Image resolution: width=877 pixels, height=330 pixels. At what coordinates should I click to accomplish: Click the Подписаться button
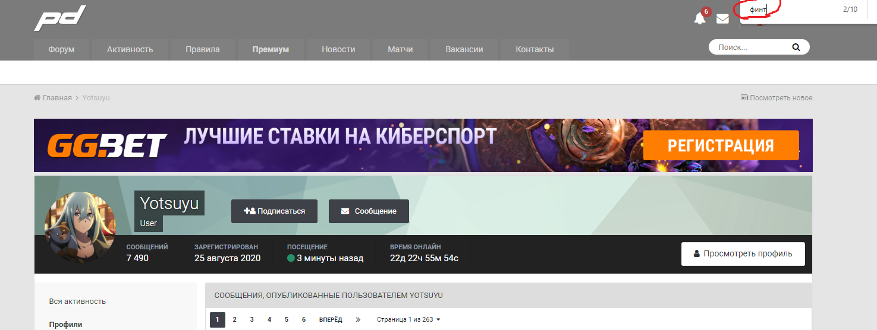pos(274,211)
